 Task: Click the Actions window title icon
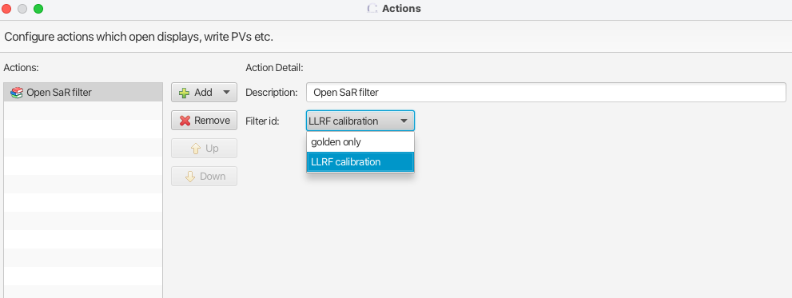pyautogui.click(x=372, y=9)
